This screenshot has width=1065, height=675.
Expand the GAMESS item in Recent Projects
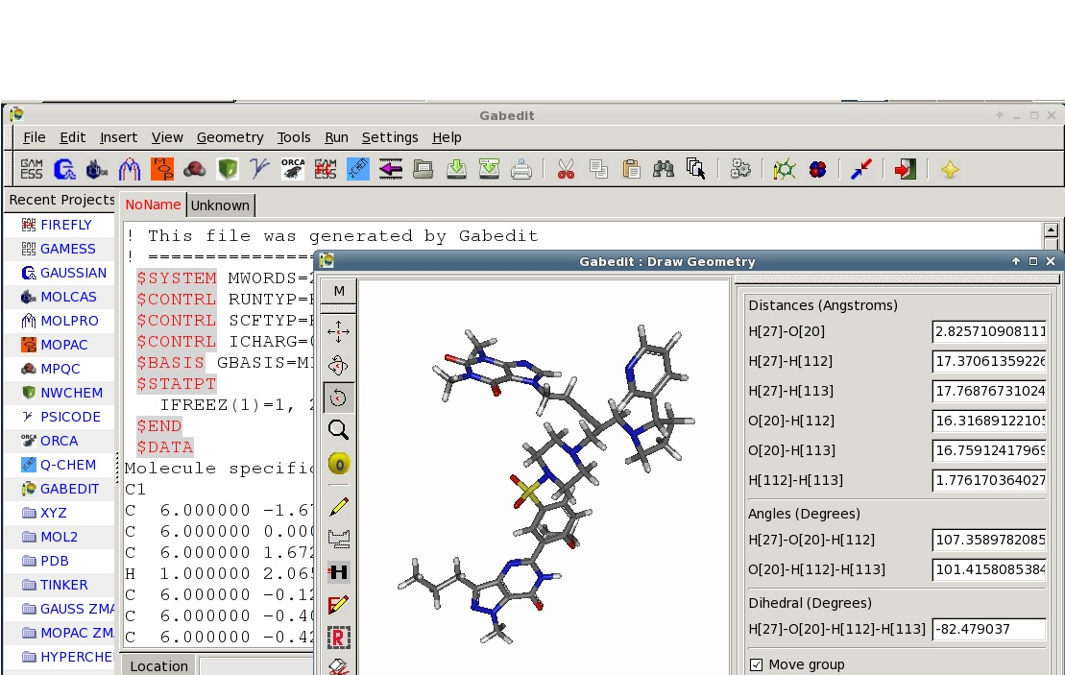click(67, 249)
